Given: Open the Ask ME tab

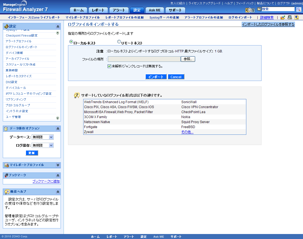Looking at the screenshot, I should pos(155,10).
